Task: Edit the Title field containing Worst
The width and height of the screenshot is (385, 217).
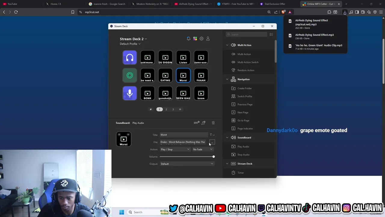Action: point(184,135)
